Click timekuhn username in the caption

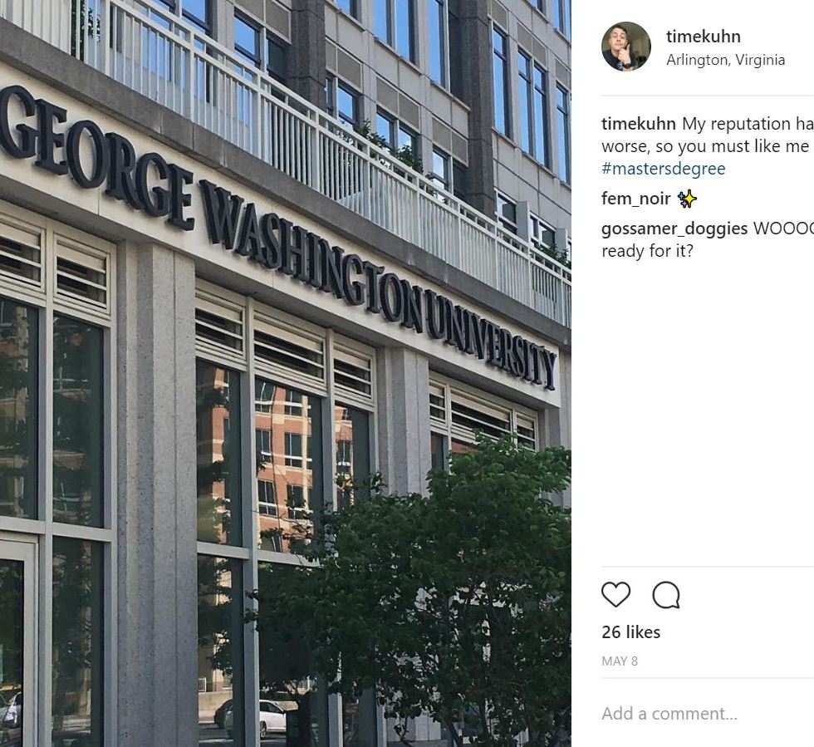click(x=639, y=124)
